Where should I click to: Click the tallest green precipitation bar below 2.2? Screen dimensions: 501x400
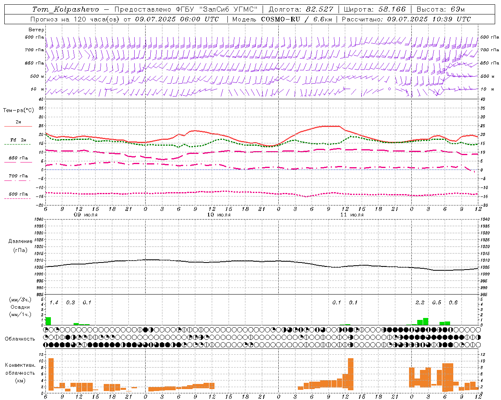pyautogui.click(x=425, y=321)
